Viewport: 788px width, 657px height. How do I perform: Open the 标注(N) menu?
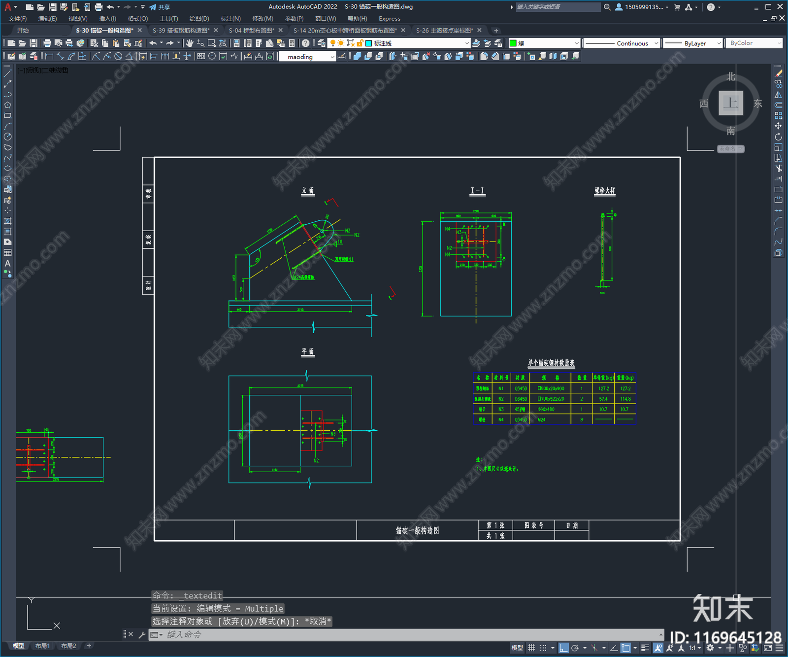pyautogui.click(x=230, y=18)
